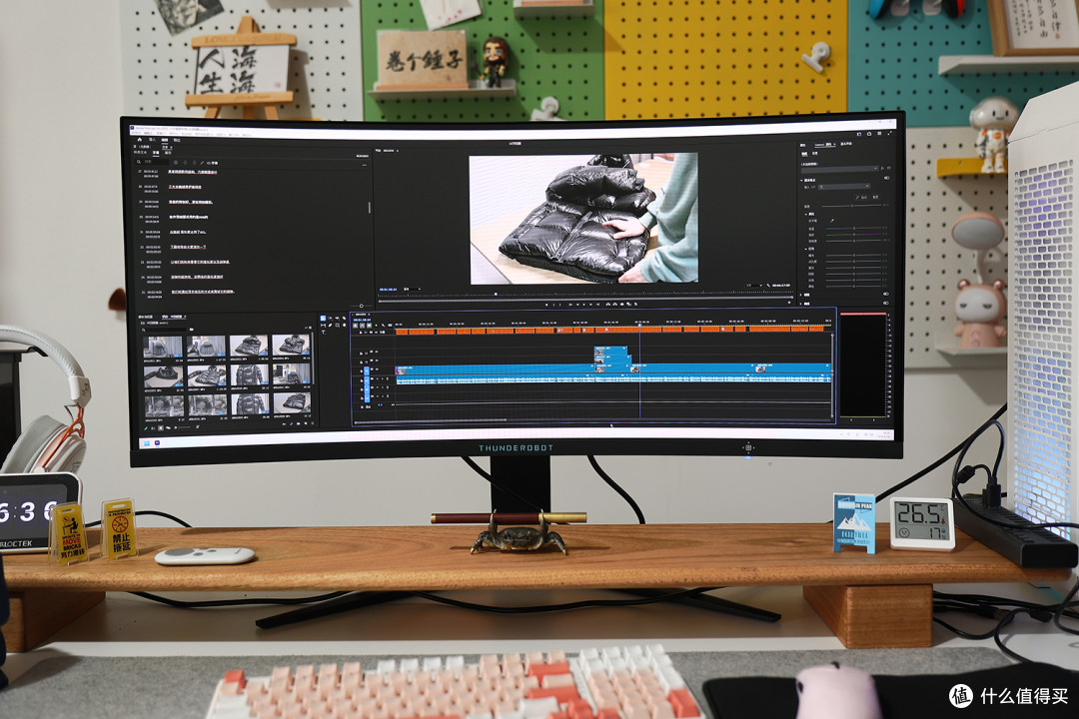Viewport: 1079px width, 719px height.
Task: Open the Captions tab in the Text panel
Action: (156, 153)
